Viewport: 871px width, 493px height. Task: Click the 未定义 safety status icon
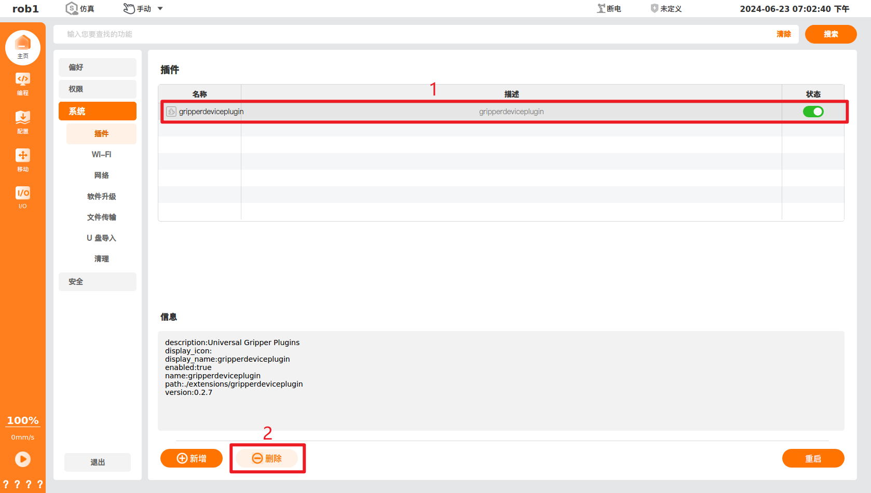coord(666,8)
